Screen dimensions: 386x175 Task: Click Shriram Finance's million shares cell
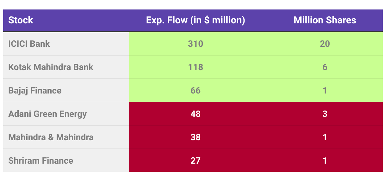(x=325, y=160)
